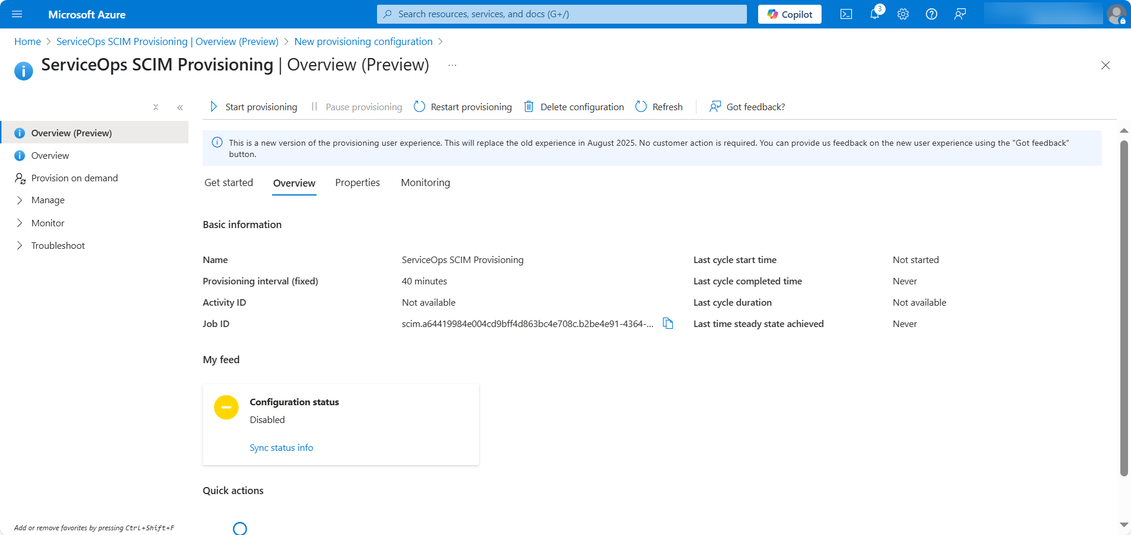Click the search resources input field
The image size is (1131, 535).
tap(562, 14)
